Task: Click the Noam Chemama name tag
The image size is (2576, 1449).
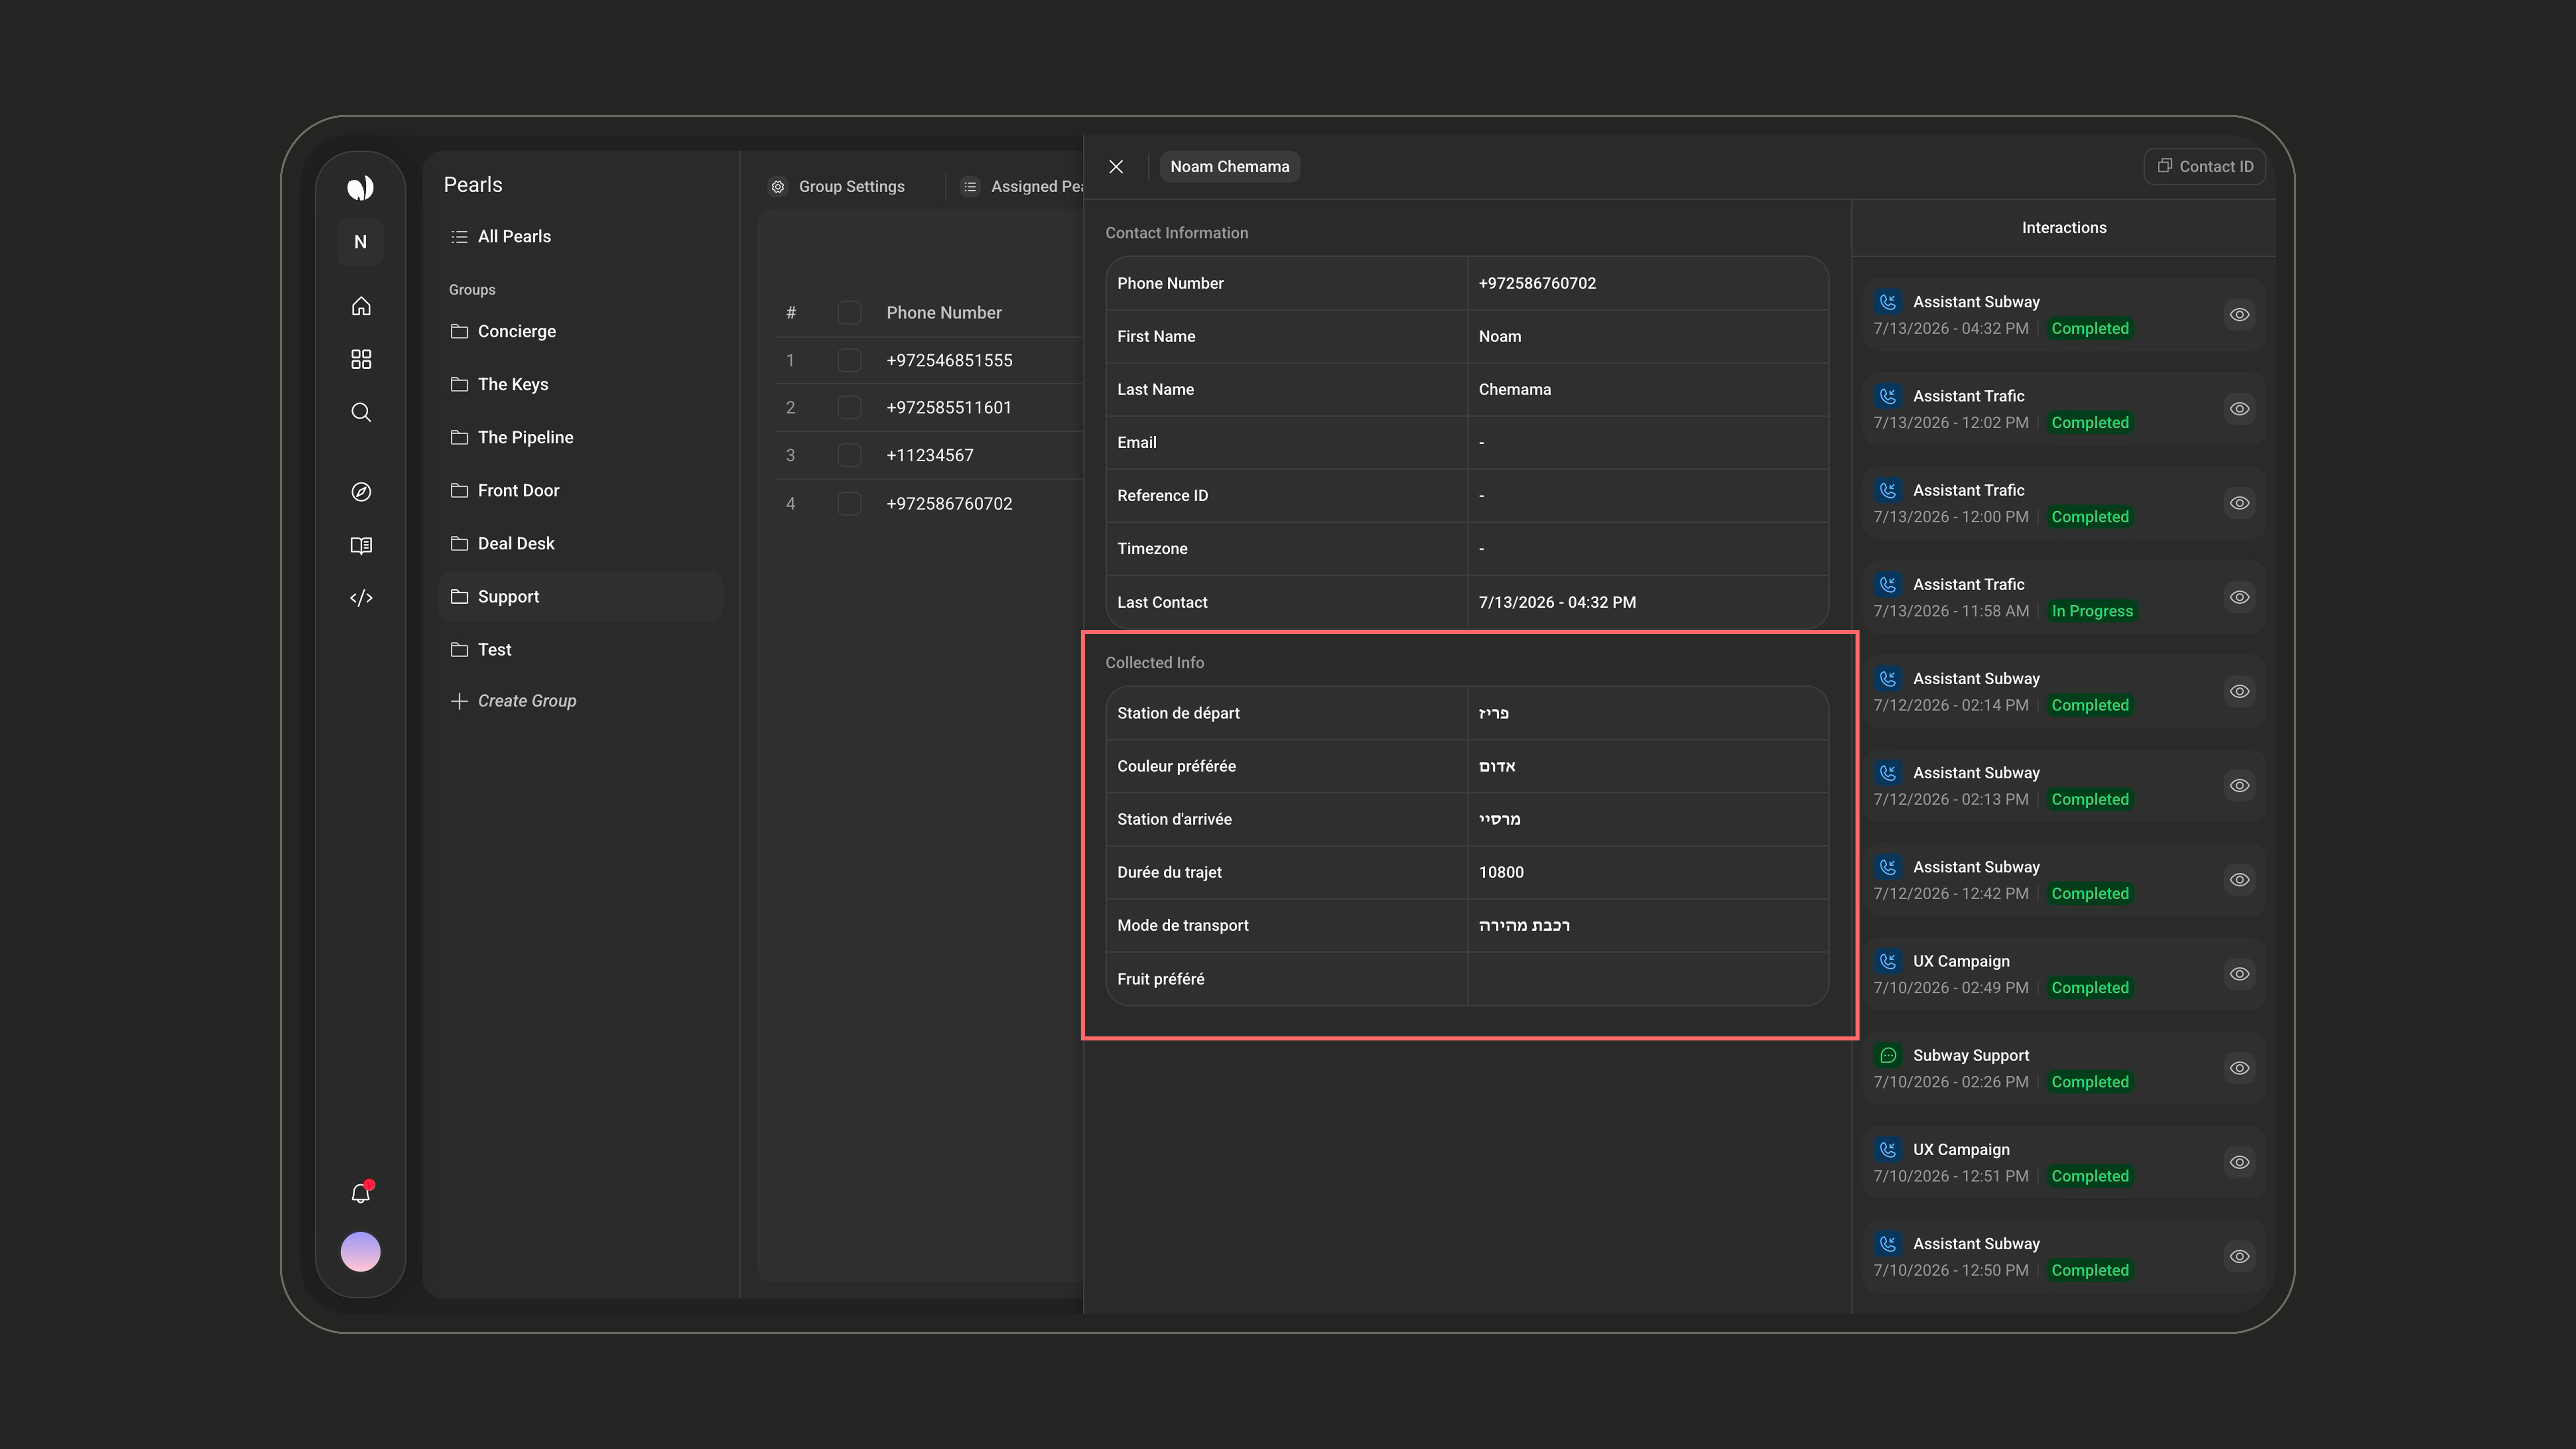Action: (1229, 167)
